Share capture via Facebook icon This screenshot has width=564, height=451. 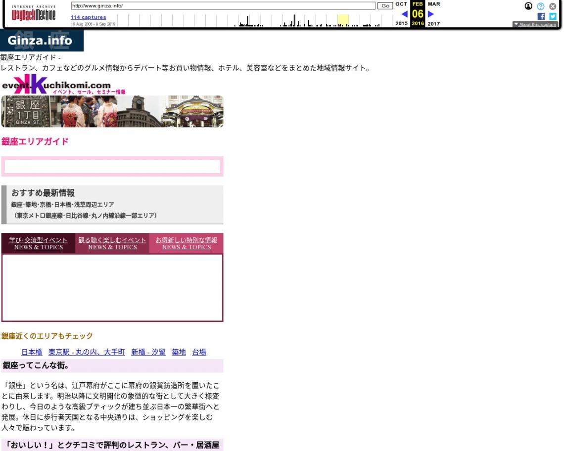coord(541,16)
